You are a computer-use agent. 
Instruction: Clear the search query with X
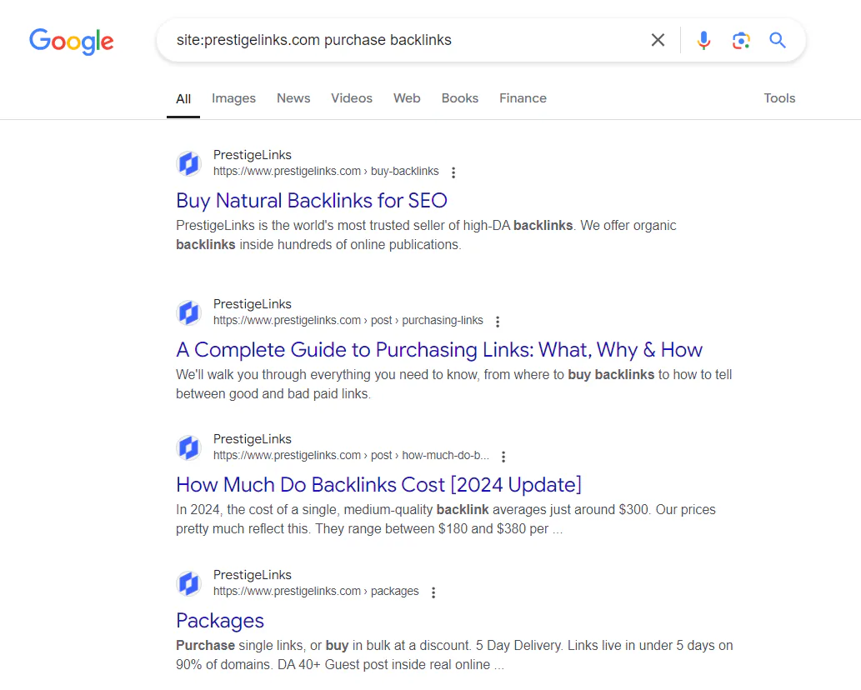pos(658,40)
